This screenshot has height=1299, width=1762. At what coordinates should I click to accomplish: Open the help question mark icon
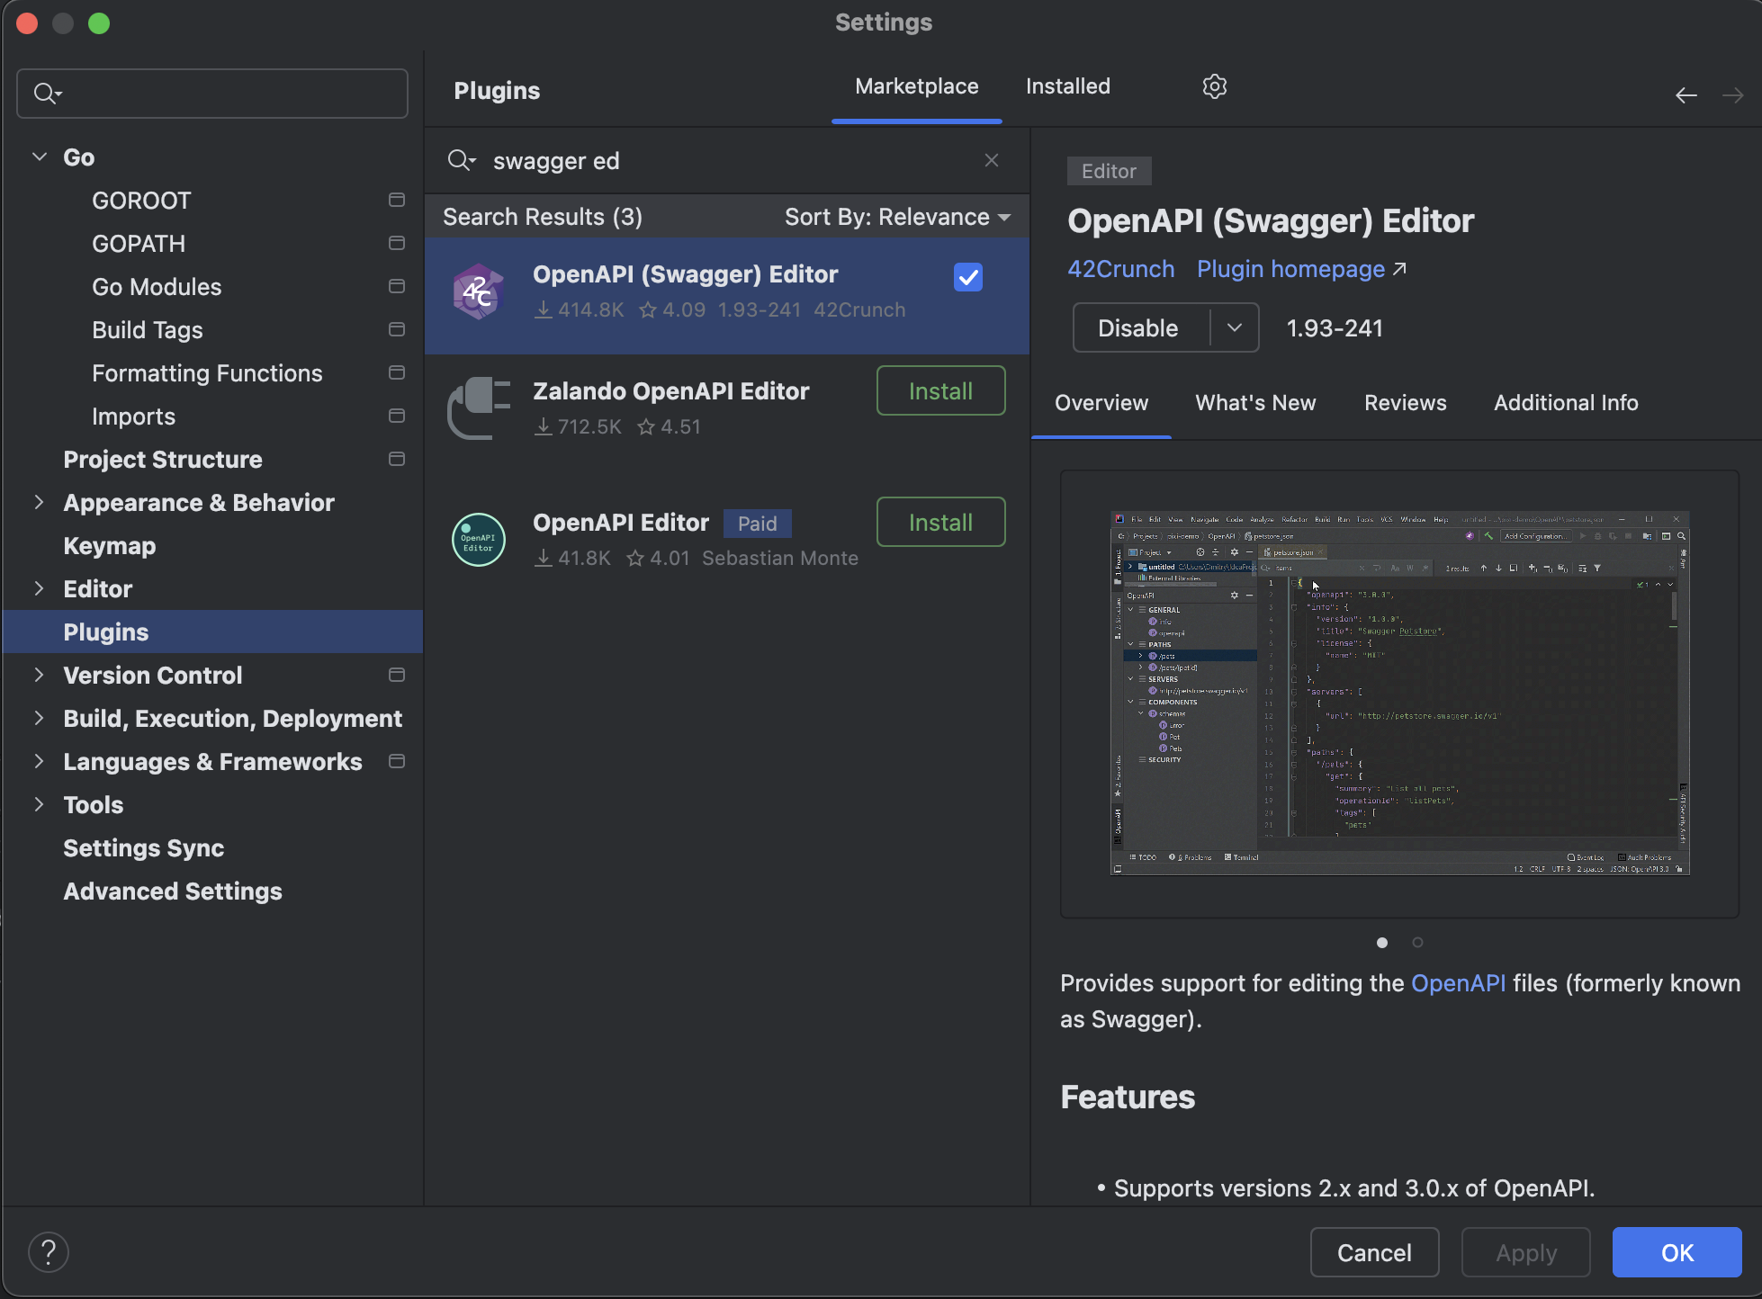click(49, 1251)
